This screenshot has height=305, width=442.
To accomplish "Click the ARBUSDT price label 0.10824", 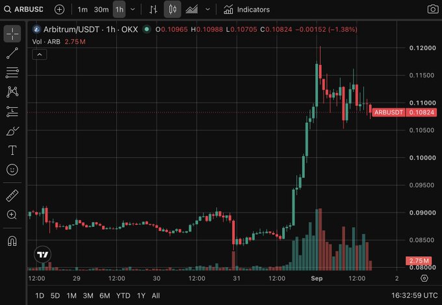I will (404, 113).
